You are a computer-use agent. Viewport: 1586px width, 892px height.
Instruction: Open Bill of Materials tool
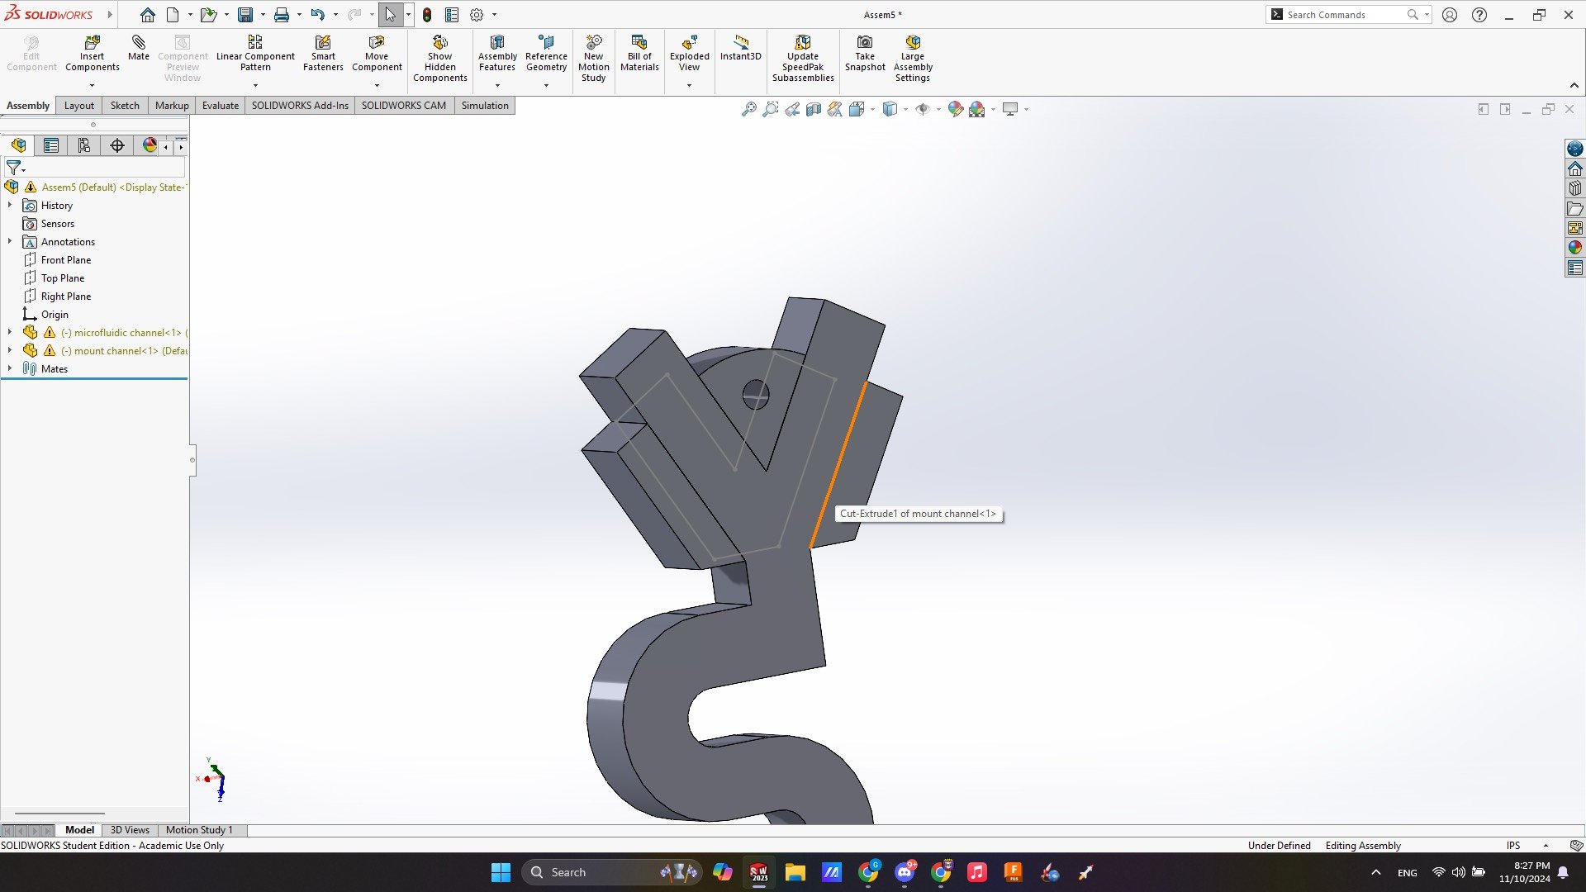click(x=639, y=43)
